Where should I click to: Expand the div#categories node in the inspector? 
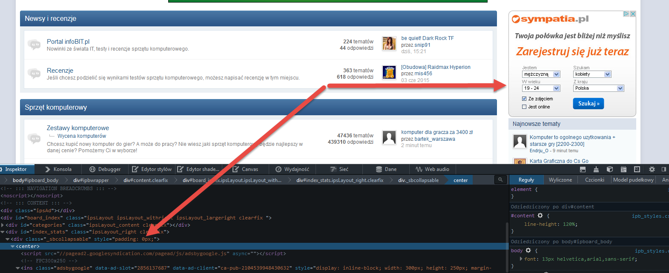tap(3, 225)
